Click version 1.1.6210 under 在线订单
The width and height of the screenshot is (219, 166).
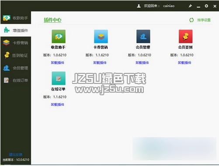coord(60,97)
